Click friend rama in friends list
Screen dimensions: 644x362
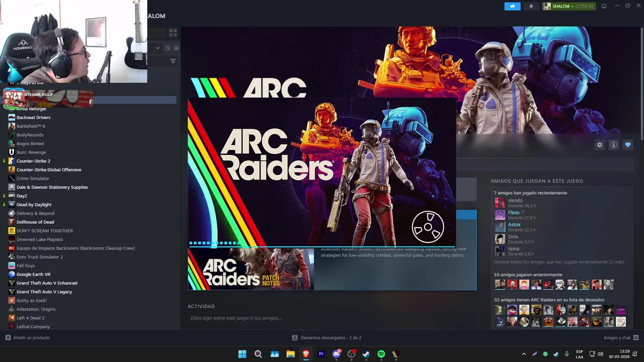tap(513, 249)
